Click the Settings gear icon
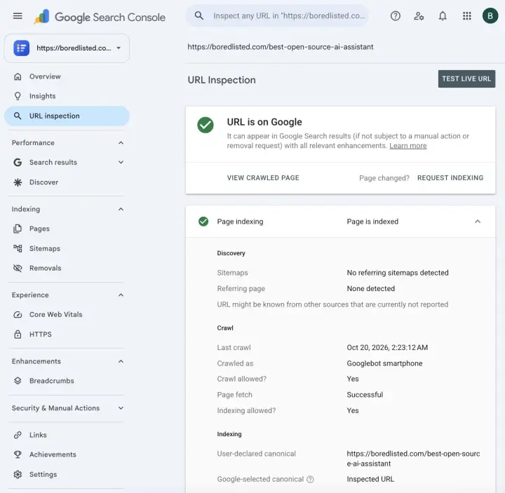 18,474
